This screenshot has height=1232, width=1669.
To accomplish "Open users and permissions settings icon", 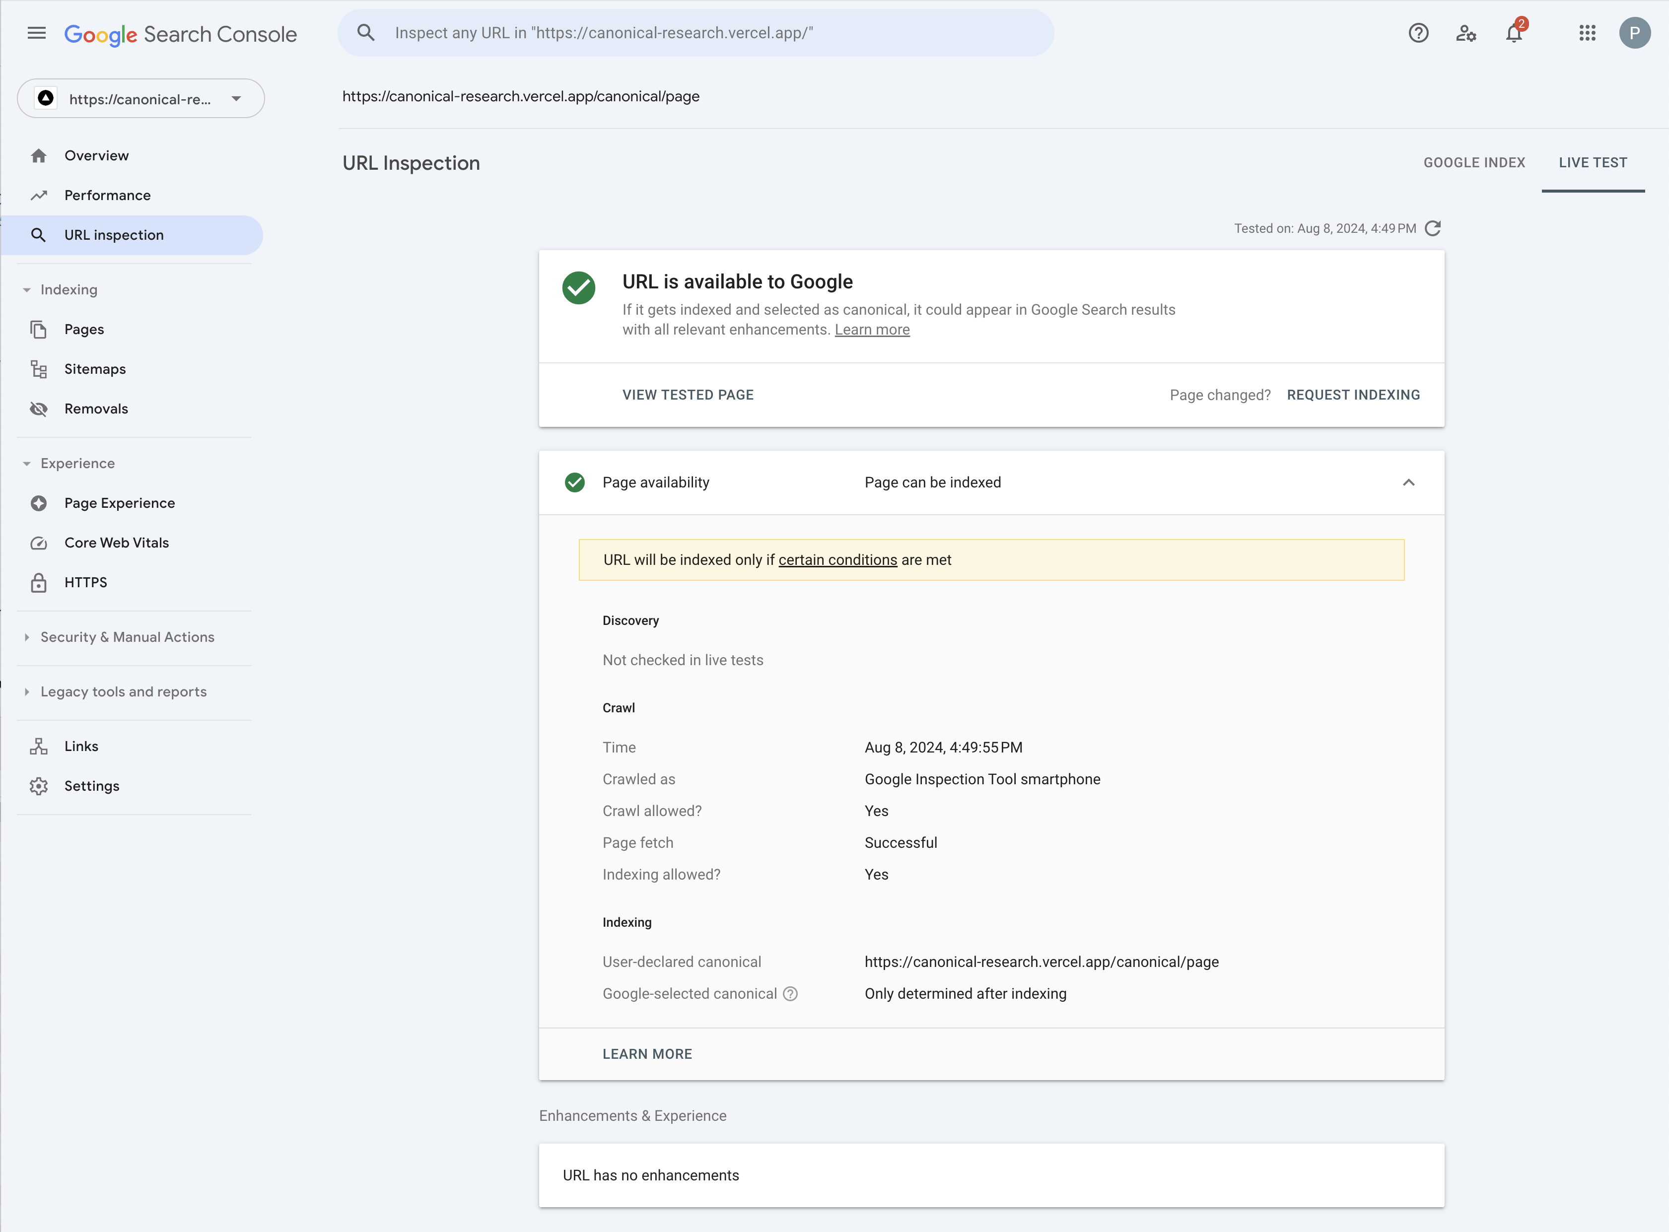I will tap(1465, 33).
